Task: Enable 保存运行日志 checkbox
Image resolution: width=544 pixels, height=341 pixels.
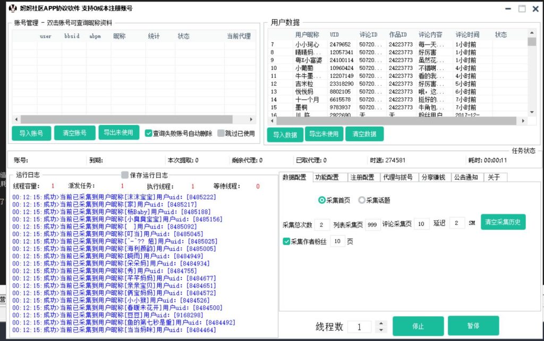Action: [125, 175]
